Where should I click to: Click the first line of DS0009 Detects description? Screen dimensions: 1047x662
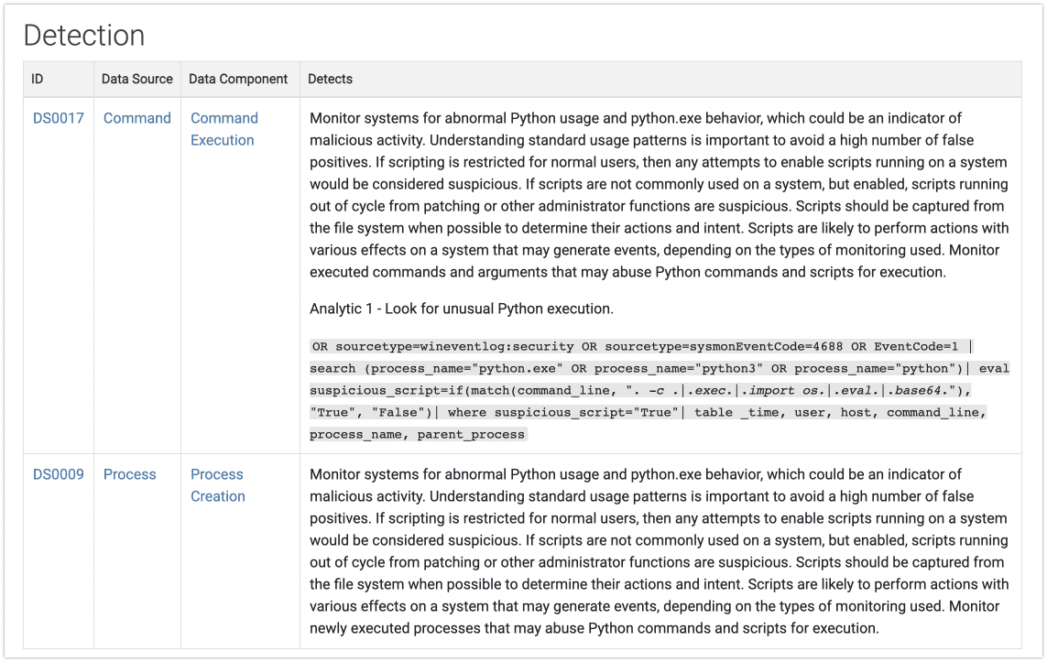pos(636,474)
